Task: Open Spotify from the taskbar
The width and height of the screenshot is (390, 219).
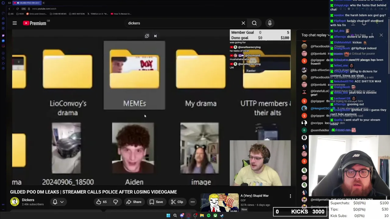Action: 208,216
